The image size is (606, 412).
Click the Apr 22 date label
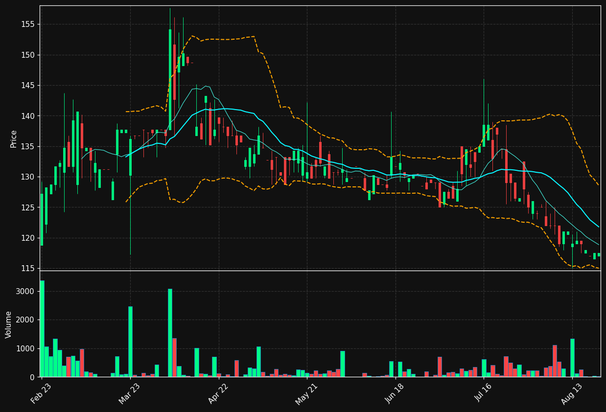click(x=217, y=394)
